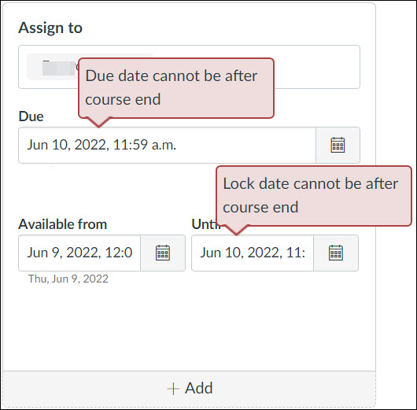Open the Due date calendar picker
Image resolution: width=417 pixels, height=410 pixels.
[338, 145]
